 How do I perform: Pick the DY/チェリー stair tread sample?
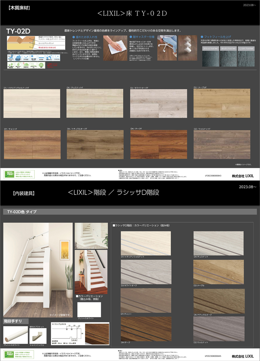[146, 300]
